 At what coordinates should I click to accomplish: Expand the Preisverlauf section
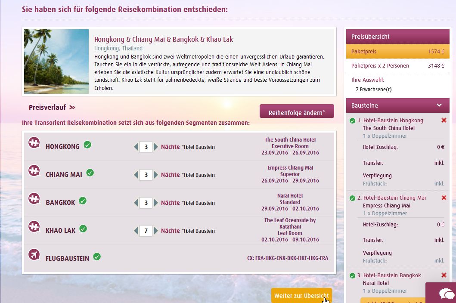[x=52, y=108]
